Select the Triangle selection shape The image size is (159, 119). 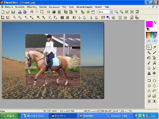point(149,91)
